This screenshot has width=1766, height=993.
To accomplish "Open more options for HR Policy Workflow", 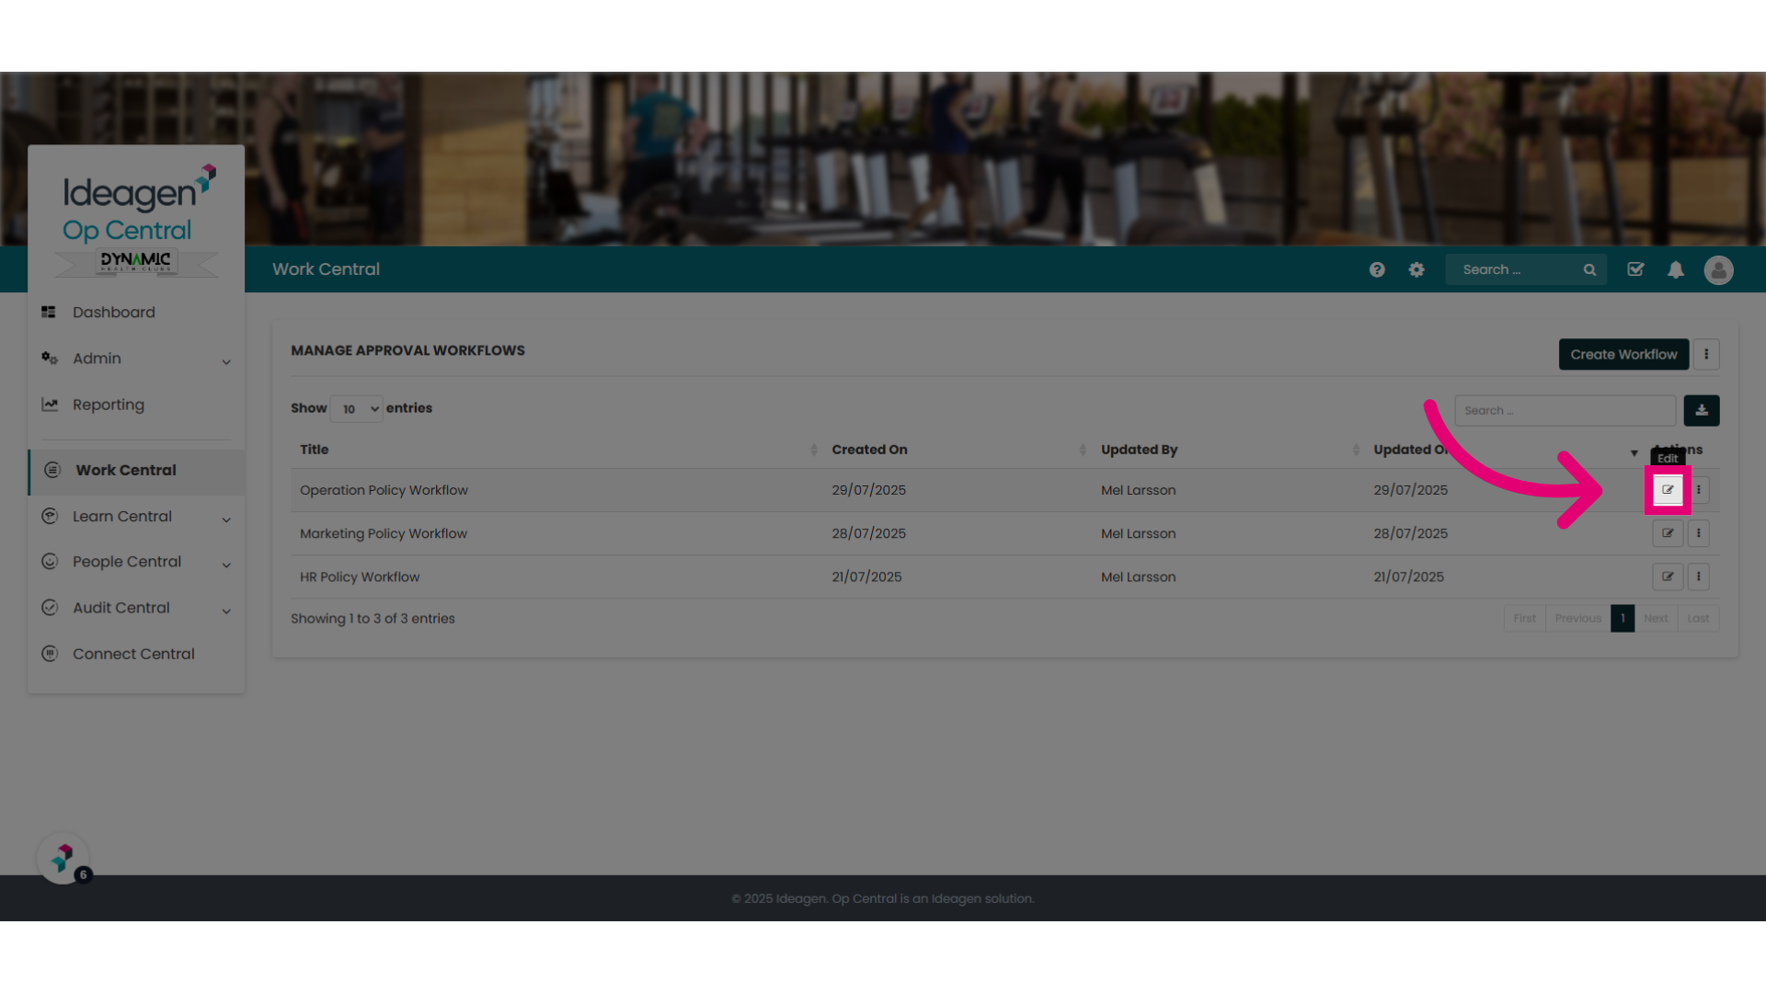I will pyautogui.click(x=1699, y=576).
